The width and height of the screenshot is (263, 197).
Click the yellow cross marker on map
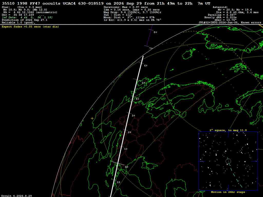pyautogui.click(x=92, y=119)
